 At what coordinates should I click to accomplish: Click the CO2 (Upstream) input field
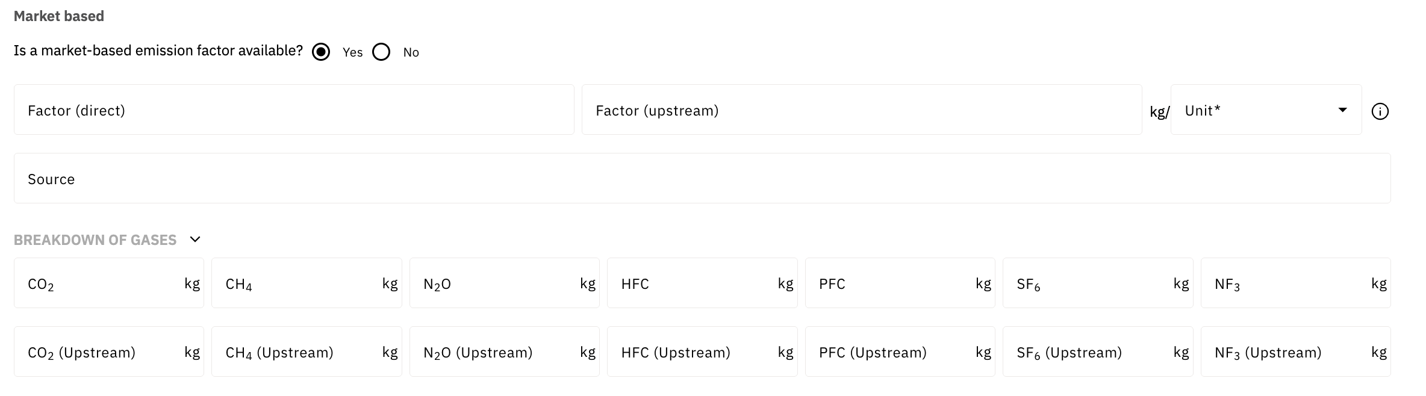click(102, 352)
